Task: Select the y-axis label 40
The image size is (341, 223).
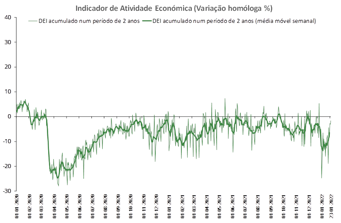Action: [8, 17]
